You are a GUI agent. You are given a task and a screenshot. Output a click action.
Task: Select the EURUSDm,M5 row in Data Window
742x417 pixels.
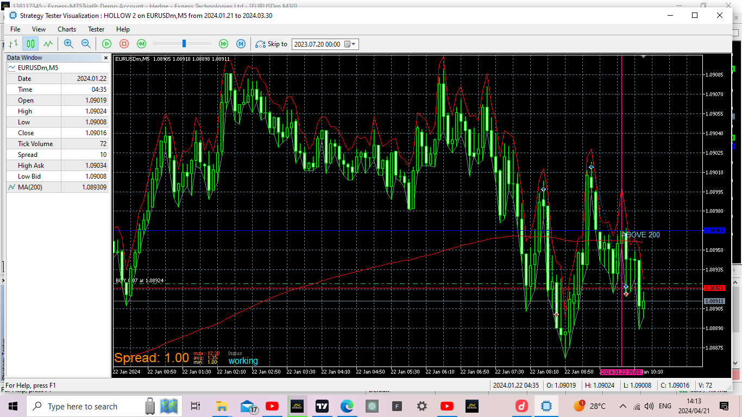pos(58,68)
